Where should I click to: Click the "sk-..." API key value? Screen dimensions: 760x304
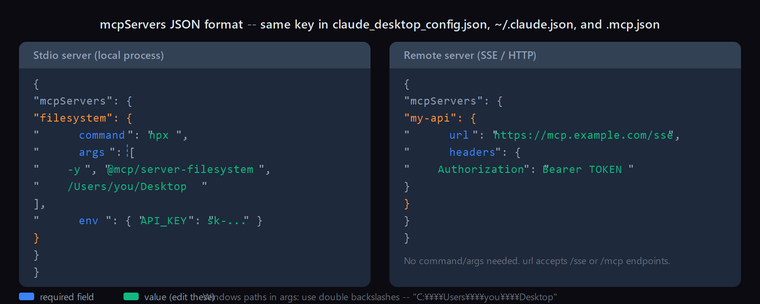click(x=227, y=221)
